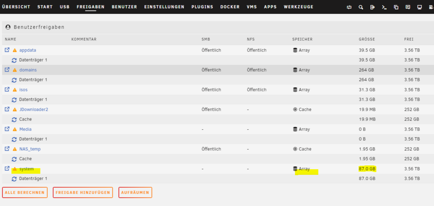Click the GRÖSSE column header
This screenshot has height=206, width=434.
pyautogui.click(x=367, y=39)
